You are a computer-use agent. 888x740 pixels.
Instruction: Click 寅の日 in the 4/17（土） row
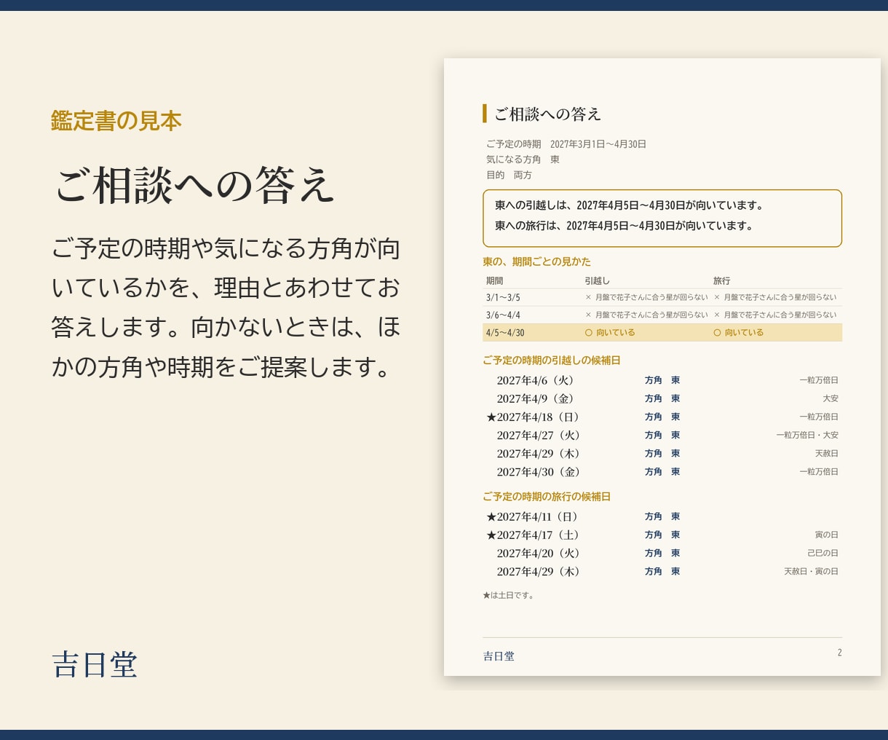pos(827,535)
